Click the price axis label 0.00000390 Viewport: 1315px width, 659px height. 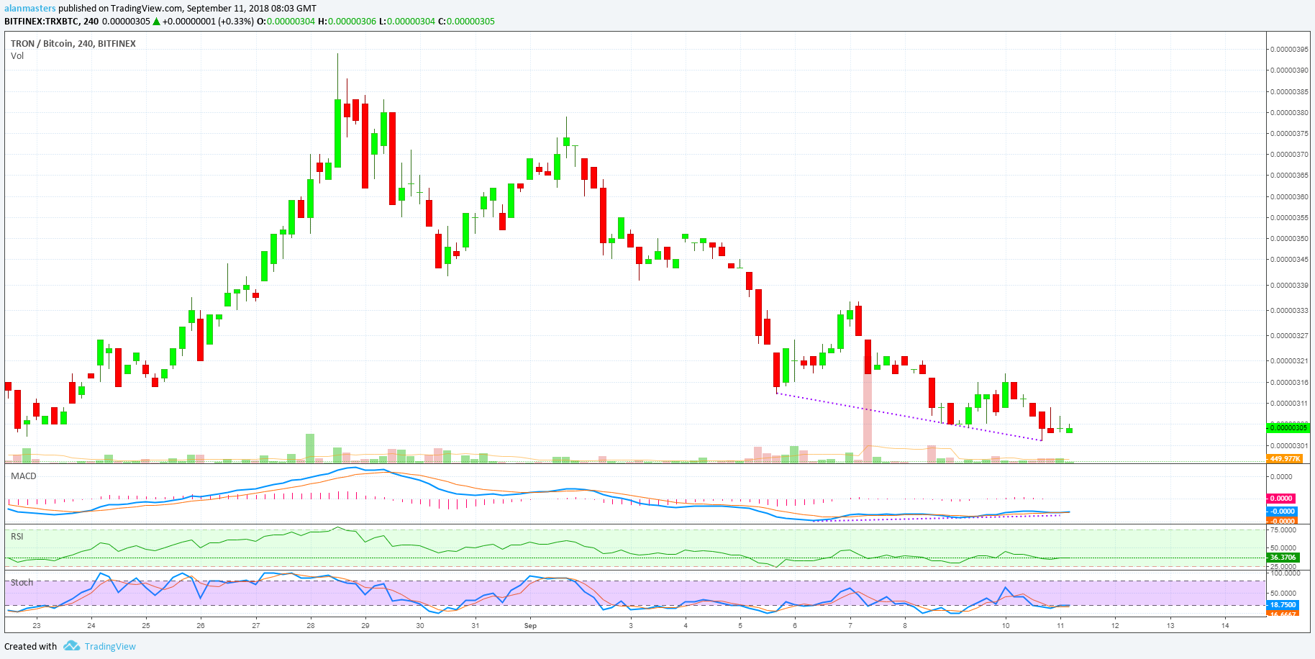tap(1289, 71)
